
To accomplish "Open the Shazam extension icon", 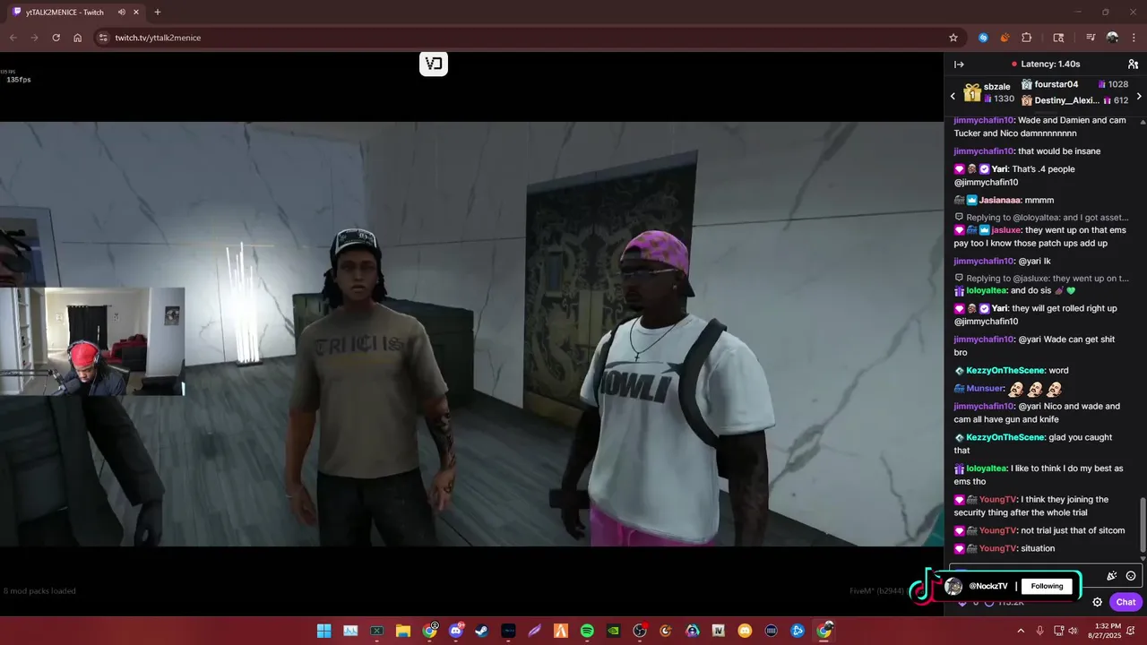I will click(983, 38).
